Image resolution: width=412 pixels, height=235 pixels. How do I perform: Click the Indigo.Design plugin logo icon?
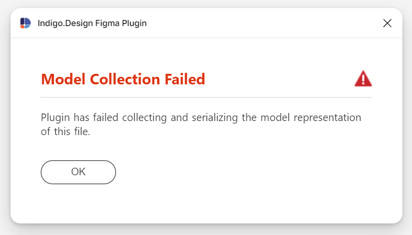point(26,23)
